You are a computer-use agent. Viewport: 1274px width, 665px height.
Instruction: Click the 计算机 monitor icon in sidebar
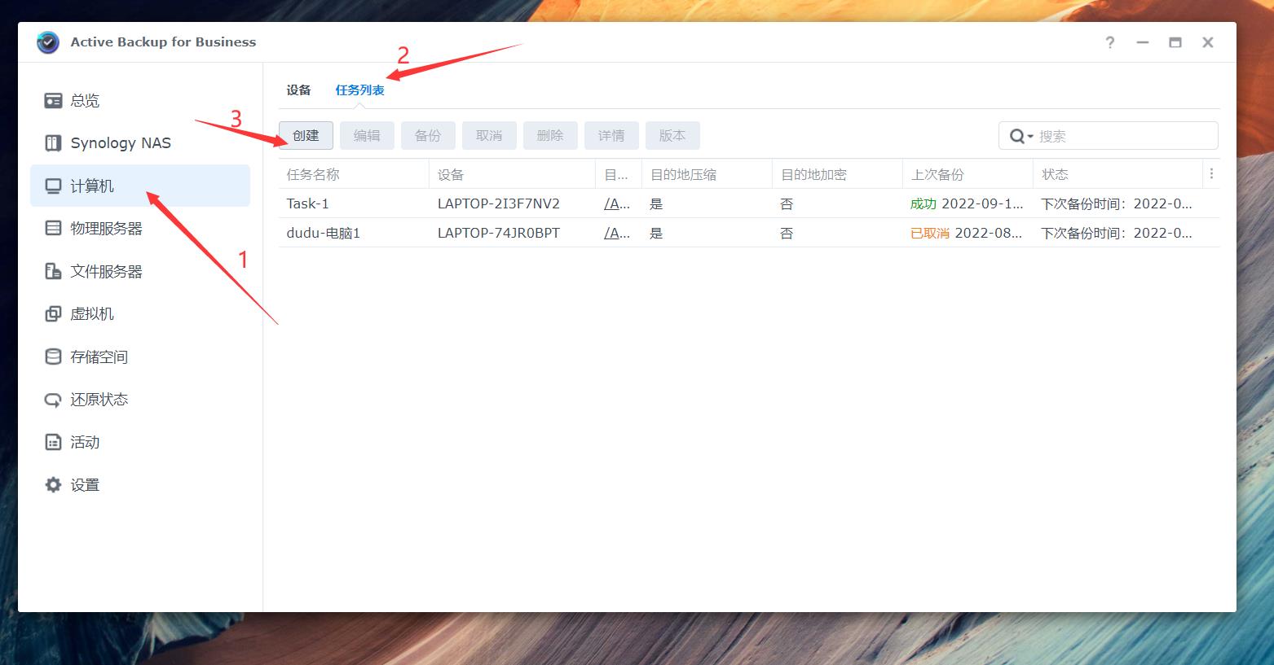pos(53,186)
